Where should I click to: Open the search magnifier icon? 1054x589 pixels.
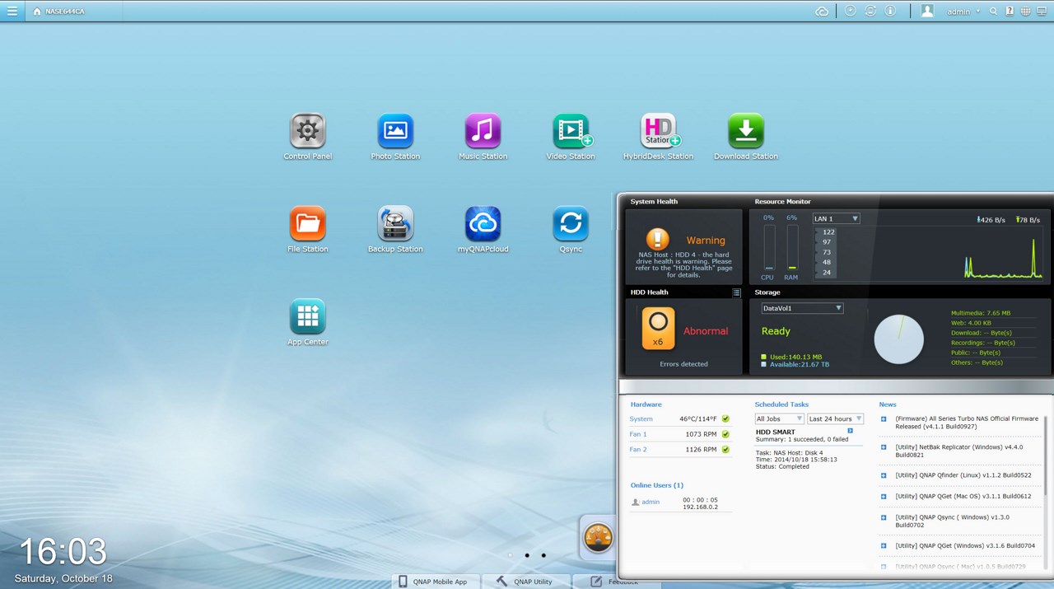(x=994, y=12)
